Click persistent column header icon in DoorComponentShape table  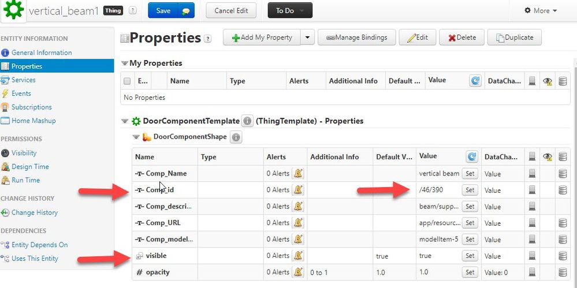pyautogui.click(x=532, y=156)
